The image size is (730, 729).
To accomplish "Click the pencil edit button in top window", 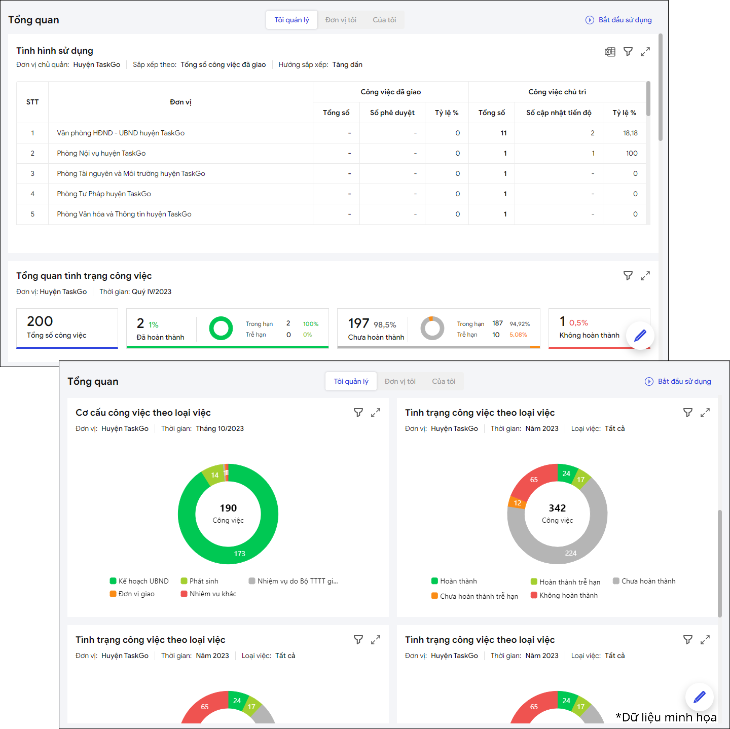I will coord(640,336).
